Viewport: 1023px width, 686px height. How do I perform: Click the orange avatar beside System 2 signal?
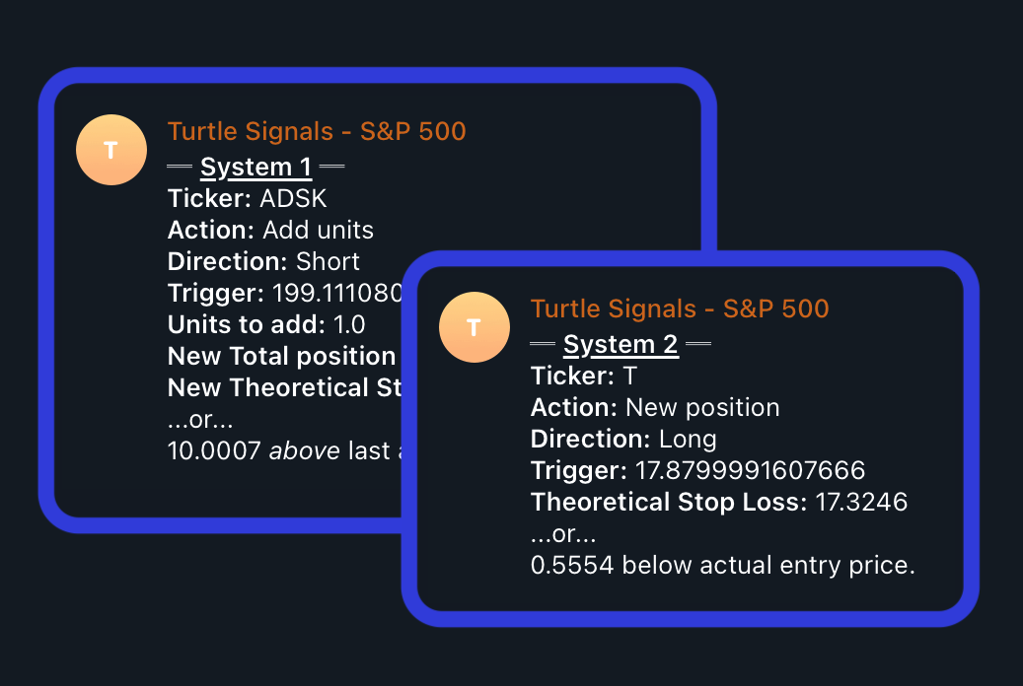475,326
